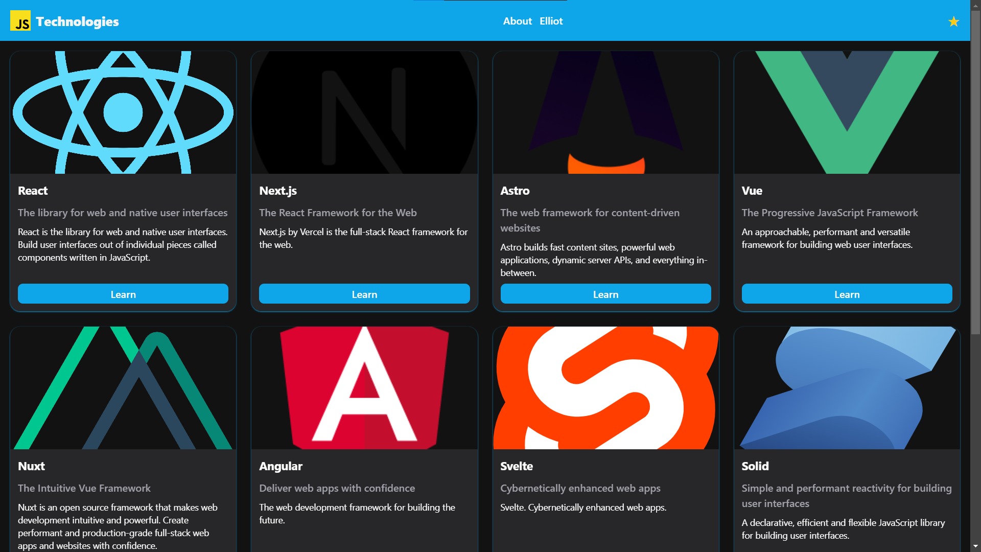Click Learn under the Astro card
Image resolution: width=981 pixels, height=552 pixels.
pyautogui.click(x=605, y=294)
